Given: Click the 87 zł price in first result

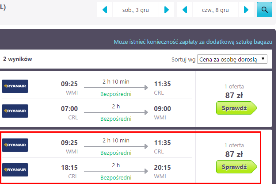Looking at the screenshot, I should click(234, 95).
